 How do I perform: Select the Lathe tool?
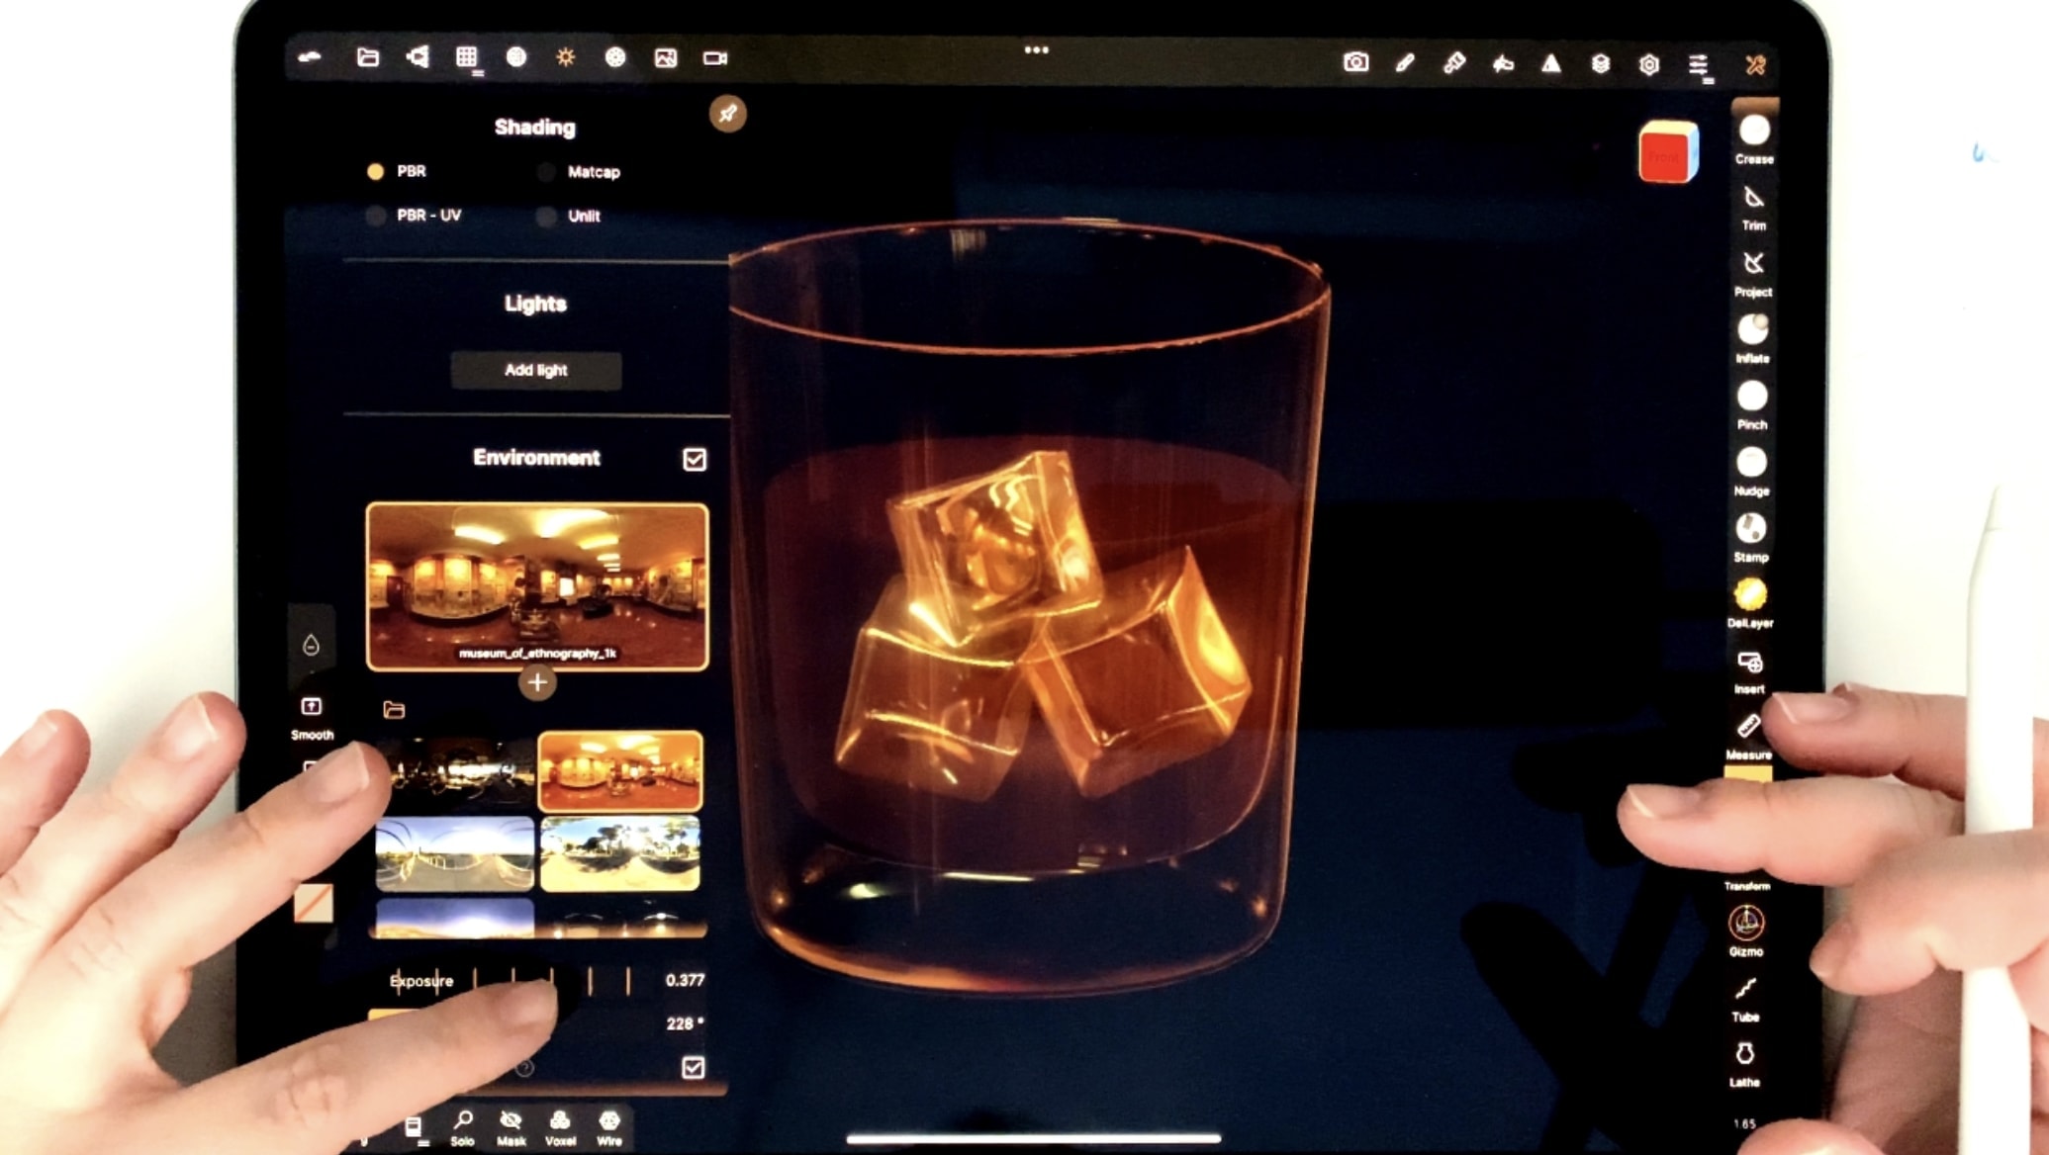pyautogui.click(x=1744, y=1055)
